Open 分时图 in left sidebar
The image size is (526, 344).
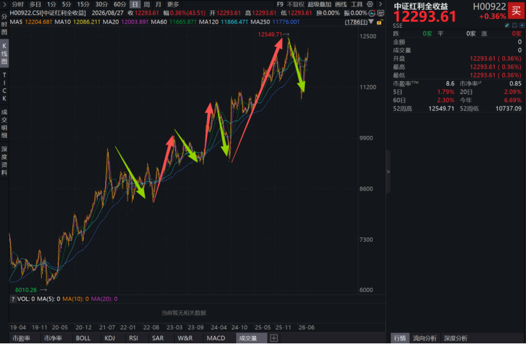click(x=4, y=25)
